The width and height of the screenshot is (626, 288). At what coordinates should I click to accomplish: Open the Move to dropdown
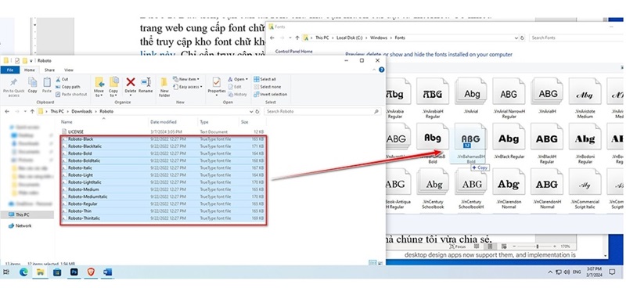click(x=99, y=87)
